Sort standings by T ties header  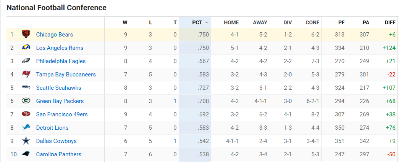(175, 22)
